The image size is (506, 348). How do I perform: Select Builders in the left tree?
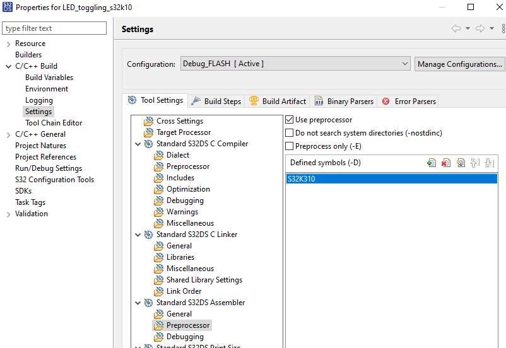point(28,55)
